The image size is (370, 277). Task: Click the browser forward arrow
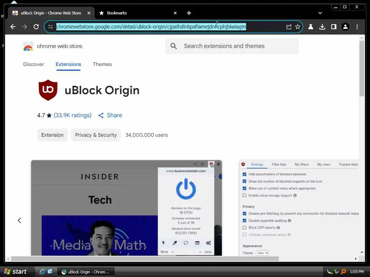coord(25,27)
